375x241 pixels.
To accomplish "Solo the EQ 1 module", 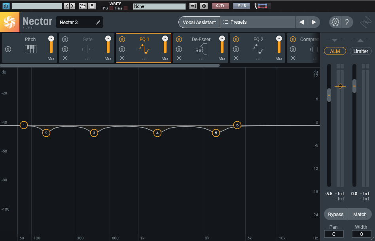I will [x=122, y=49].
